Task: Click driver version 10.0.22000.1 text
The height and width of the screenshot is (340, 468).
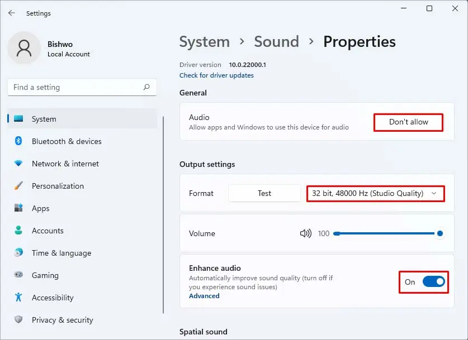Action: point(248,65)
